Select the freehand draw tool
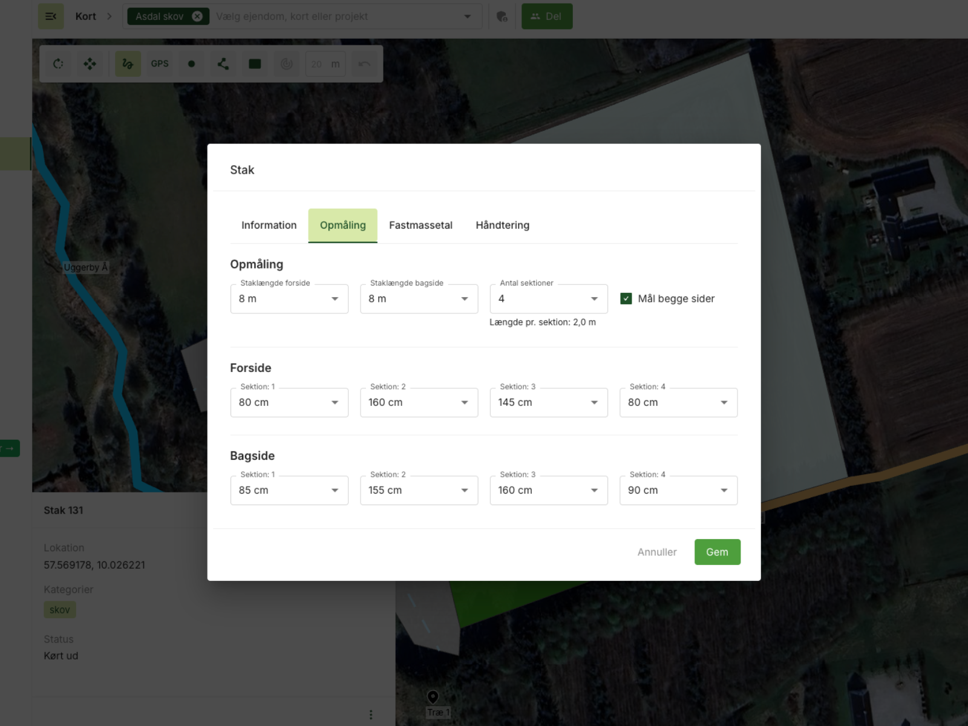Screen dimensions: 968x726 pos(128,64)
